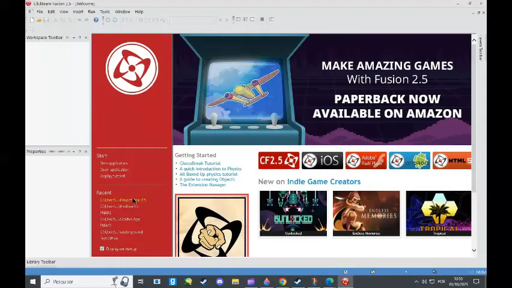Image resolution: width=512 pixels, height=288 pixels.
Task: Click the New file toolbar icon
Action: 32,20
